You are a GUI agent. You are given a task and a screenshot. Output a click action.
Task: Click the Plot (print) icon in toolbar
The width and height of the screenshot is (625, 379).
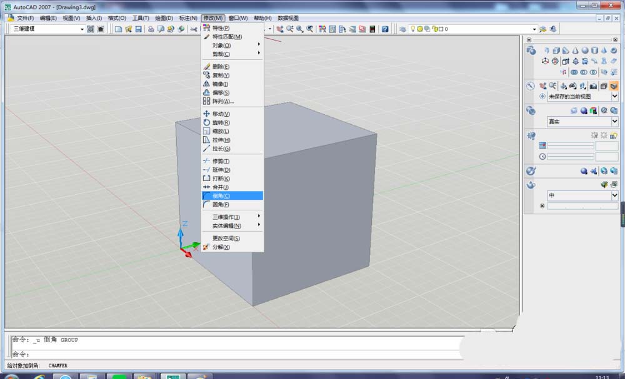tap(151, 29)
